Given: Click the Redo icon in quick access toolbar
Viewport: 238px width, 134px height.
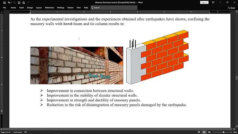Looking at the screenshot, I should tap(15, 2).
